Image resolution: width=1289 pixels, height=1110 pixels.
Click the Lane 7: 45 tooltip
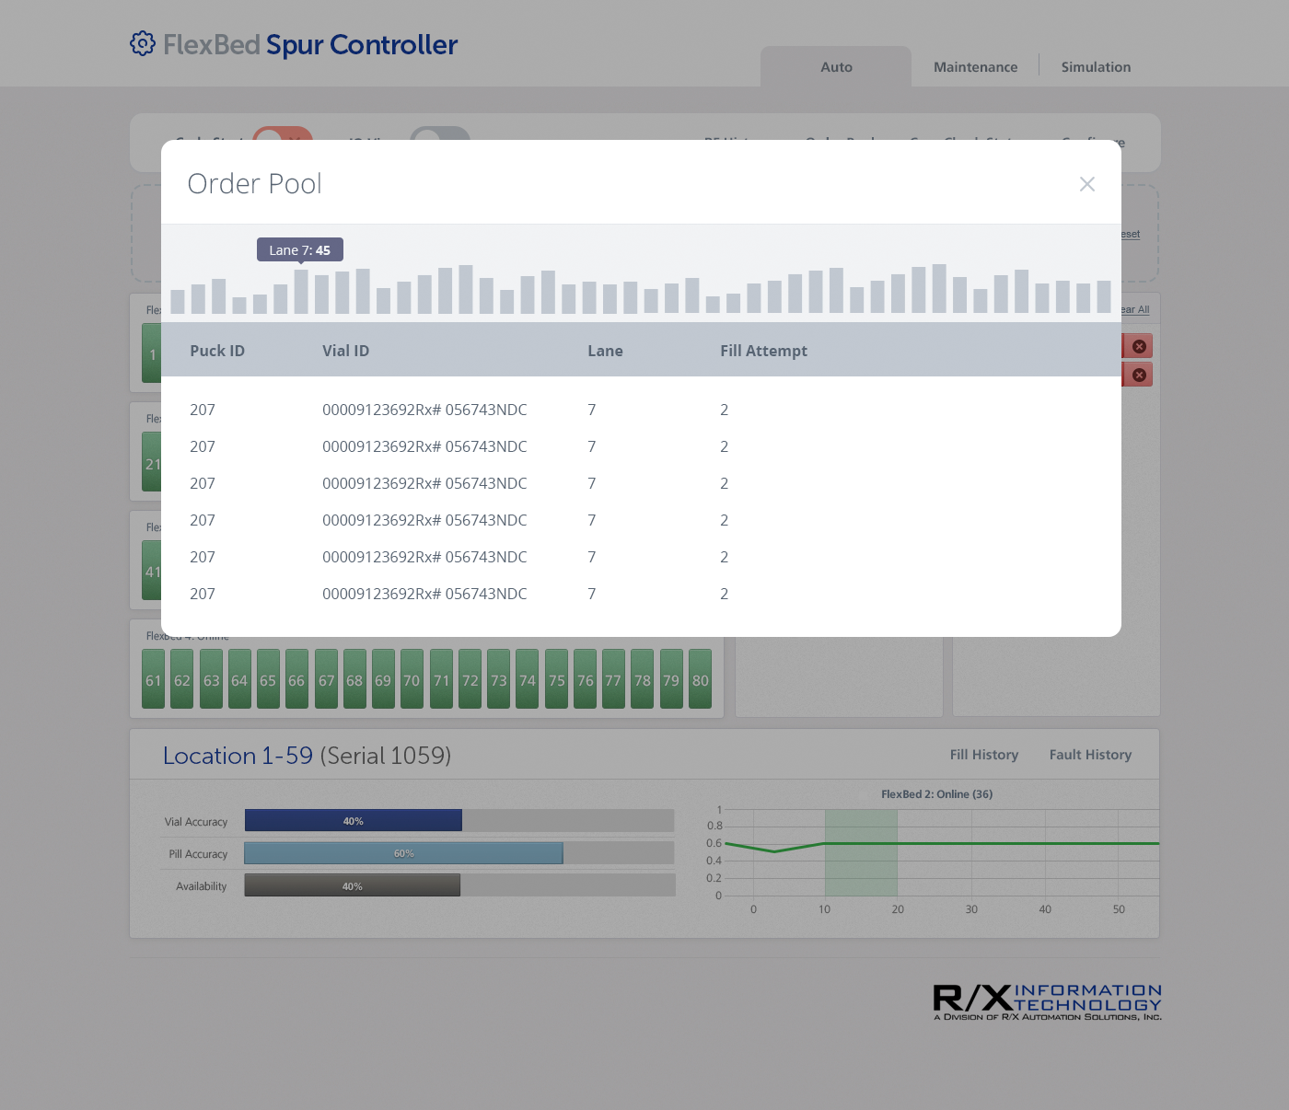[x=300, y=249]
